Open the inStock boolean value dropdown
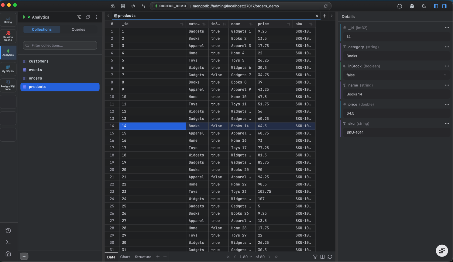 396,75
